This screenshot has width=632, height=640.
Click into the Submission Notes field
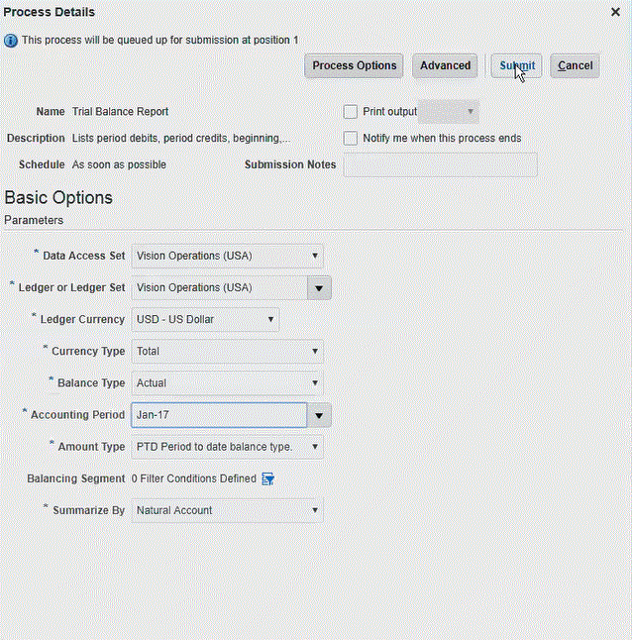pyautogui.click(x=440, y=164)
